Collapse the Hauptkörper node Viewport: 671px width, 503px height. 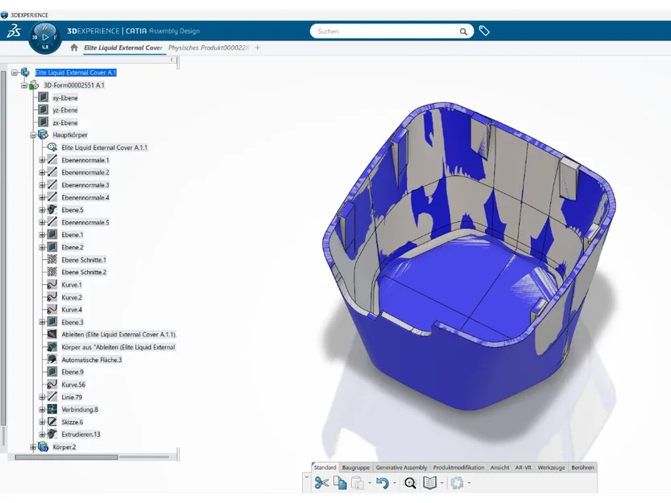pos(33,135)
